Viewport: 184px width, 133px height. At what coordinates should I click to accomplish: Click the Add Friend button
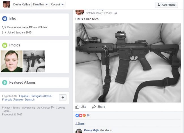tap(166, 5)
